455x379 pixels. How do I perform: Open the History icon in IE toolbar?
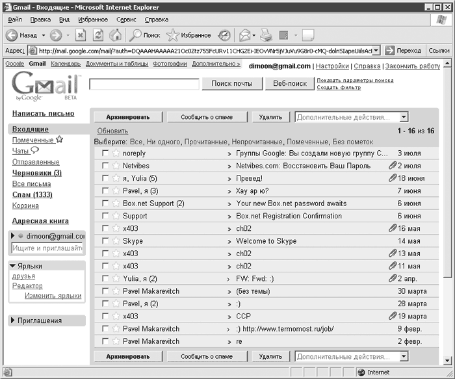[x=224, y=35]
